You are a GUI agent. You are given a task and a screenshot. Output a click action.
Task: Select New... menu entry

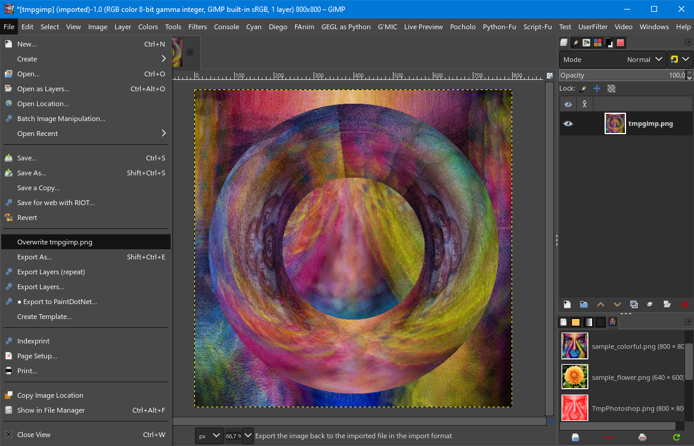click(x=86, y=44)
